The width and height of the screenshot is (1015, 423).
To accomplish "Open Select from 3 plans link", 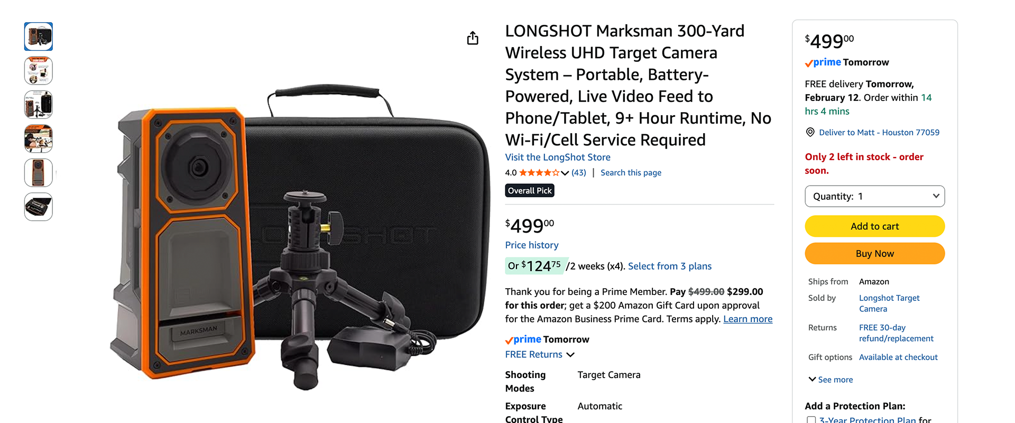I will tap(670, 266).
